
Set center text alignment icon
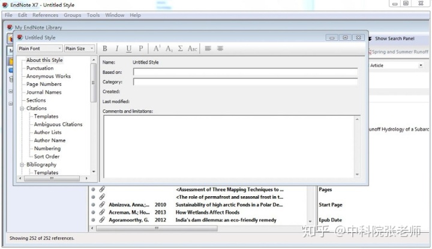[220, 49]
